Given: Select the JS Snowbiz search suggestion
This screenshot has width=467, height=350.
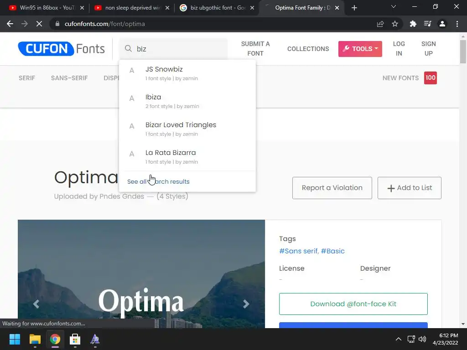Looking at the screenshot, I should point(187,73).
